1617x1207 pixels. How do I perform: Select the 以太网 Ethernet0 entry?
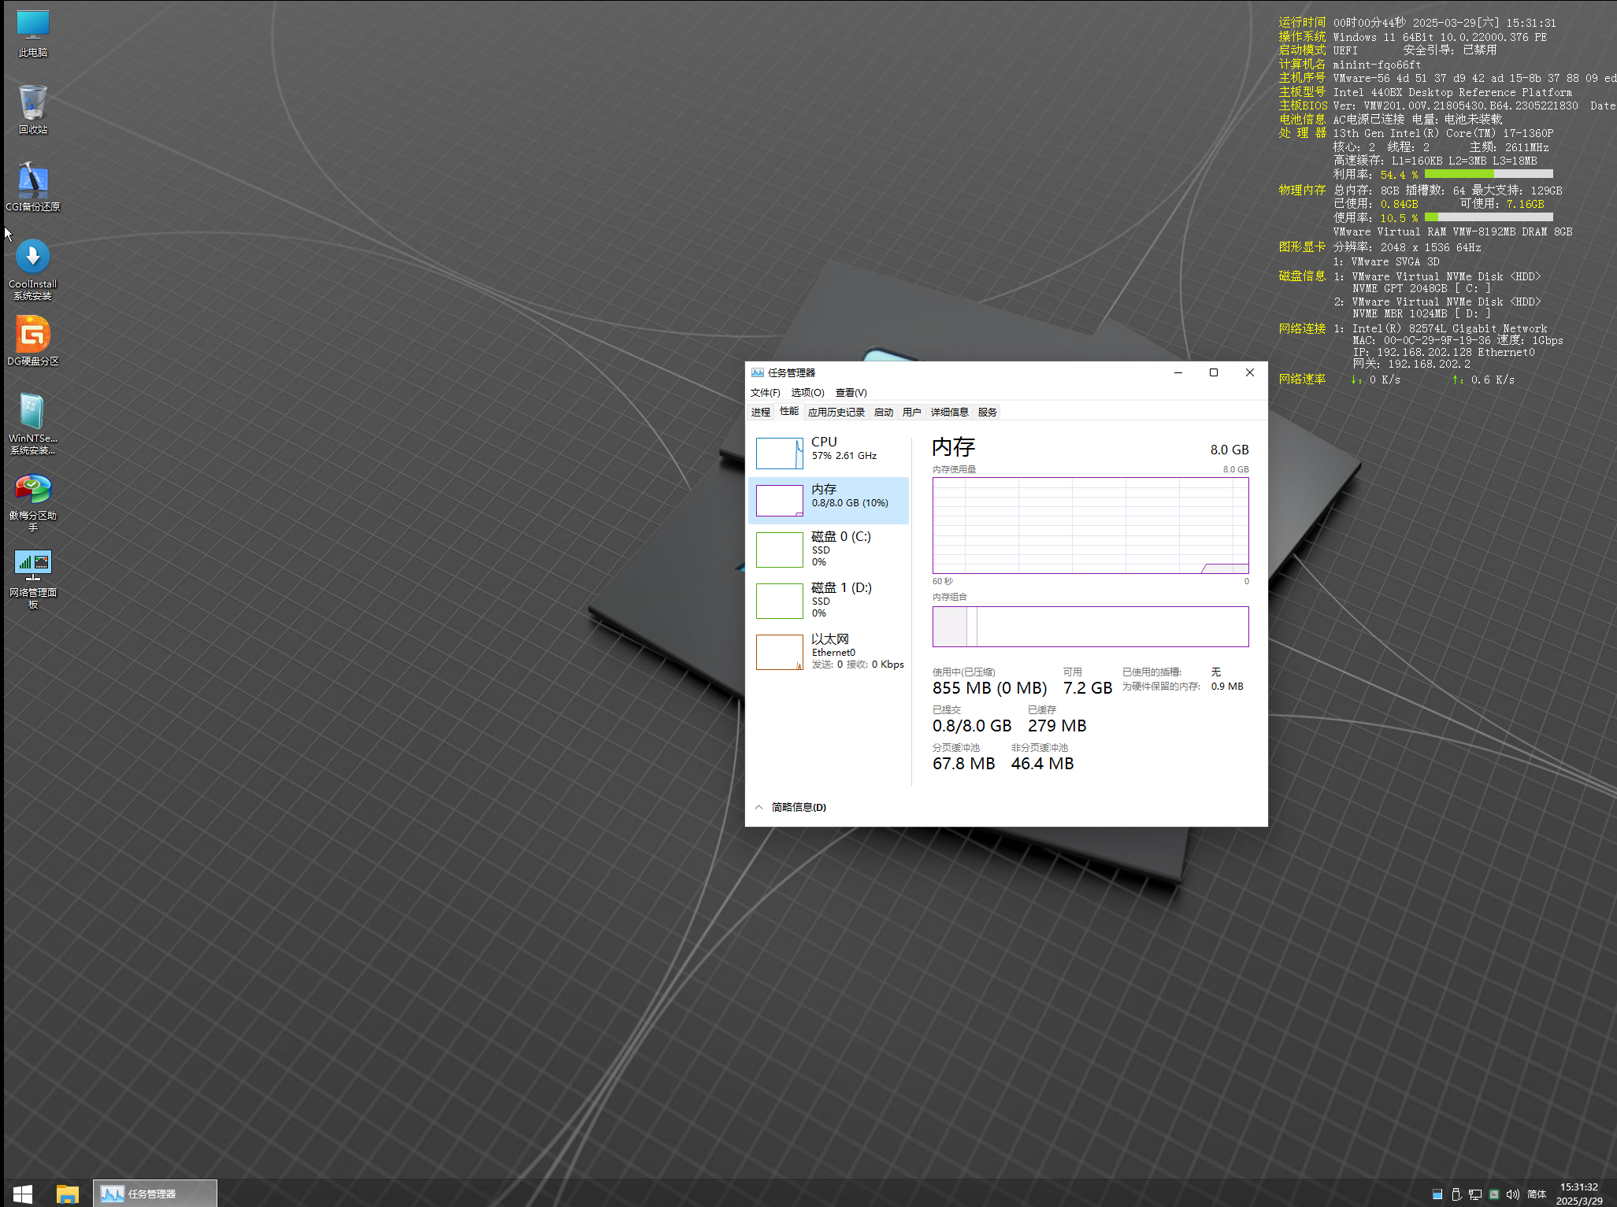click(x=829, y=652)
